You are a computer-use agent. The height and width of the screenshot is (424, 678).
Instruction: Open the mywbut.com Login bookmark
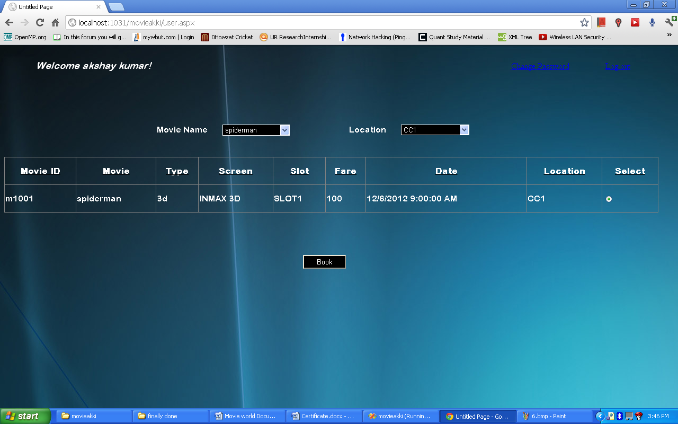164,37
